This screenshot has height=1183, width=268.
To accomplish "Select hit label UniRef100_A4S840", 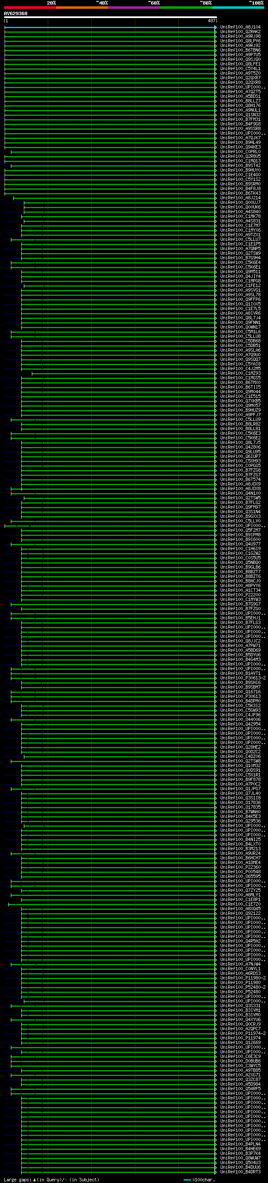I will [240, 212].
